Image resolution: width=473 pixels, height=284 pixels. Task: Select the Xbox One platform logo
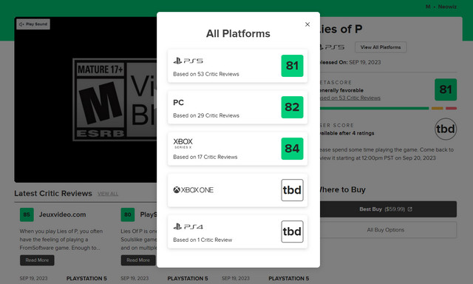(x=193, y=190)
